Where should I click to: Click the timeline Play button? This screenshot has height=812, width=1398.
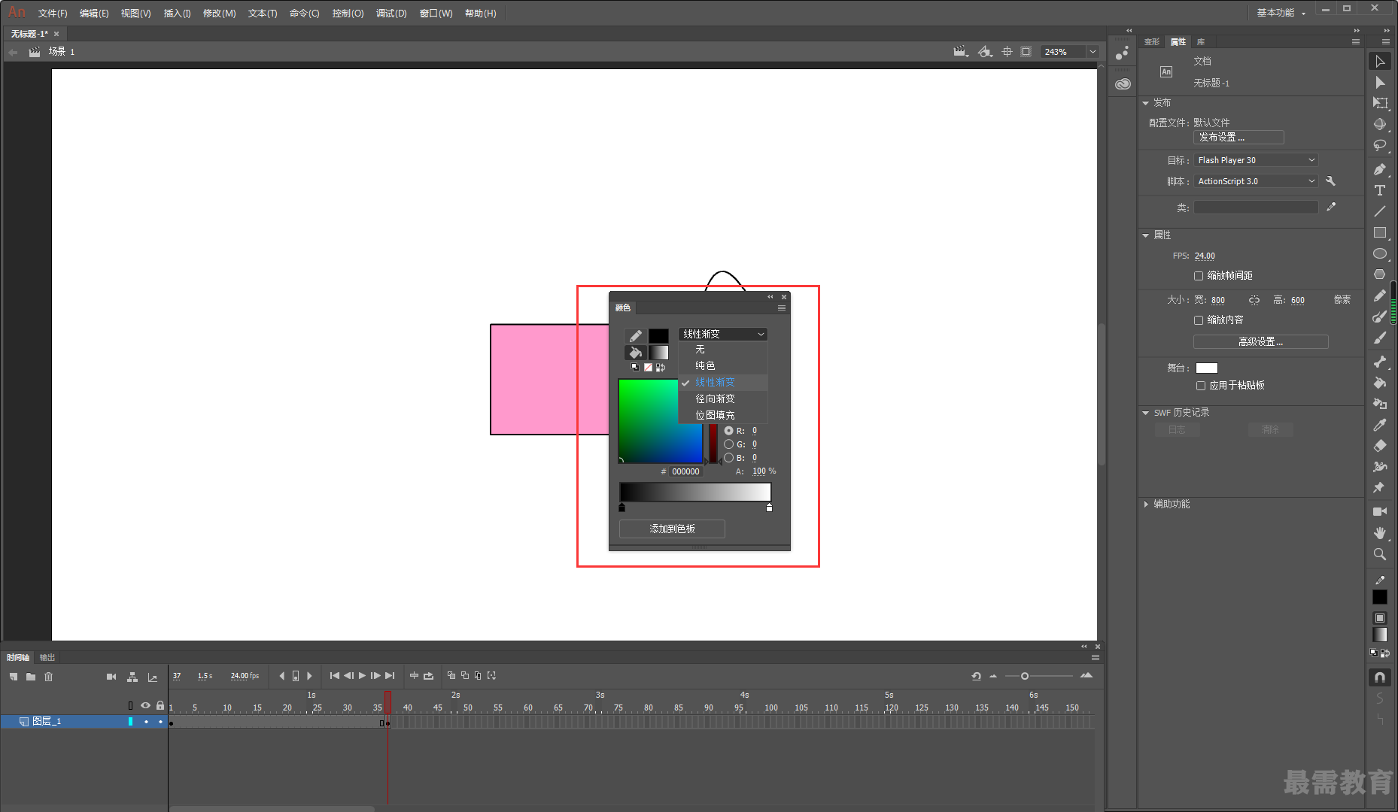tap(362, 676)
